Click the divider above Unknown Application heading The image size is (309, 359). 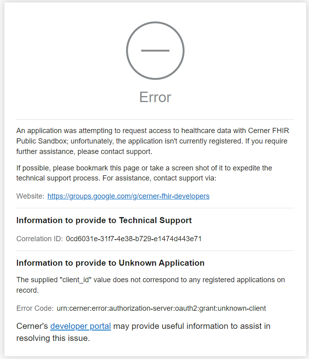point(155,250)
